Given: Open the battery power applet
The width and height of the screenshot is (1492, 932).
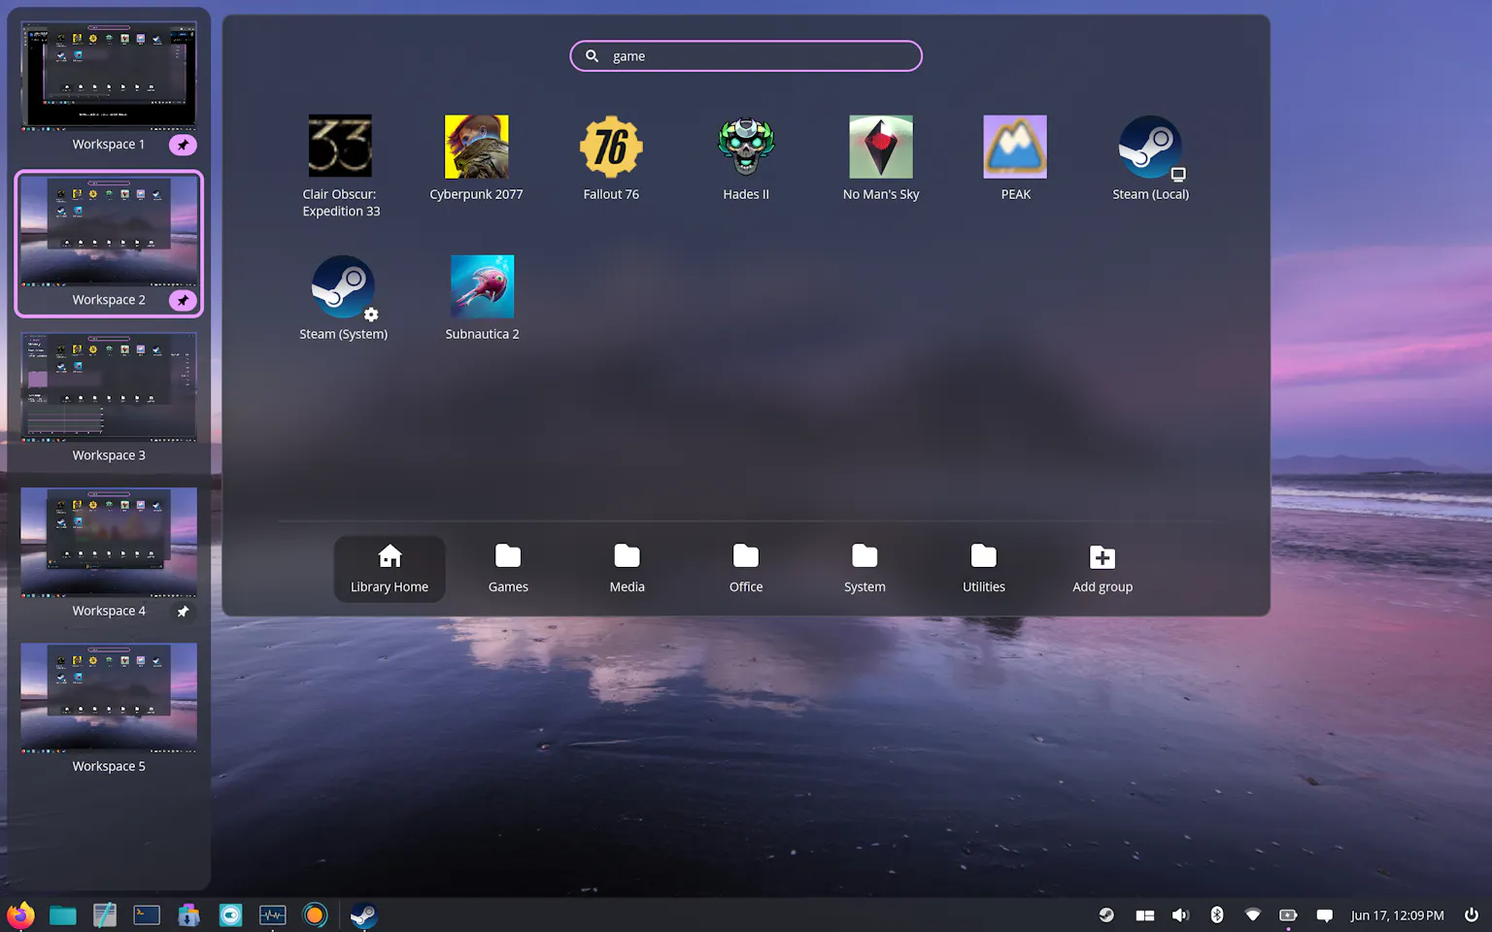Looking at the screenshot, I should click(1288, 915).
